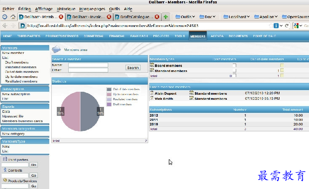This screenshot has width=309, height=189.
Task: Open the Financial top menu
Action: [x=117, y=36]
